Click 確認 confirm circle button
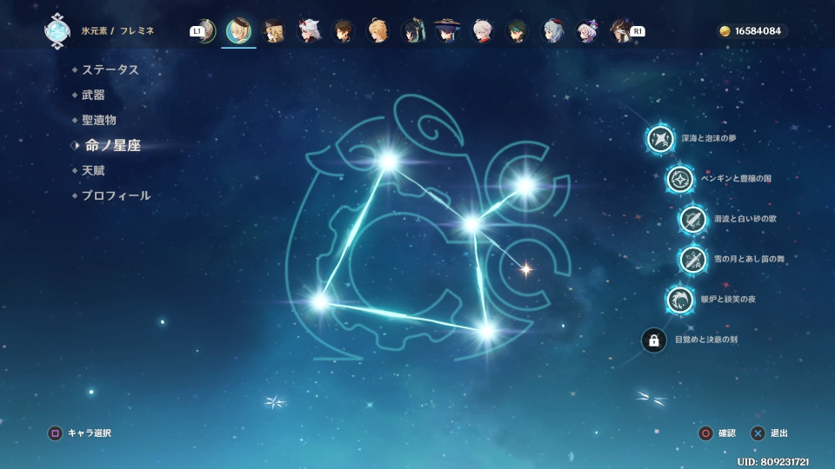The height and width of the screenshot is (469, 835). click(x=717, y=433)
